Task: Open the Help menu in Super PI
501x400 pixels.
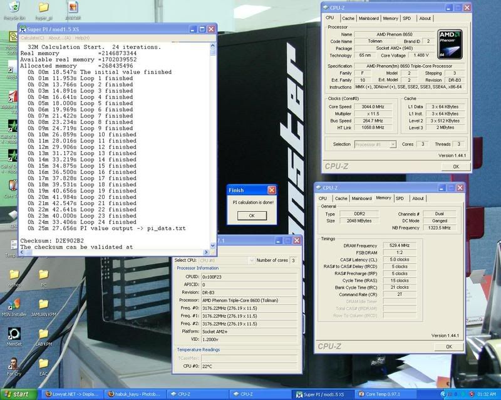Action: (x=81, y=38)
